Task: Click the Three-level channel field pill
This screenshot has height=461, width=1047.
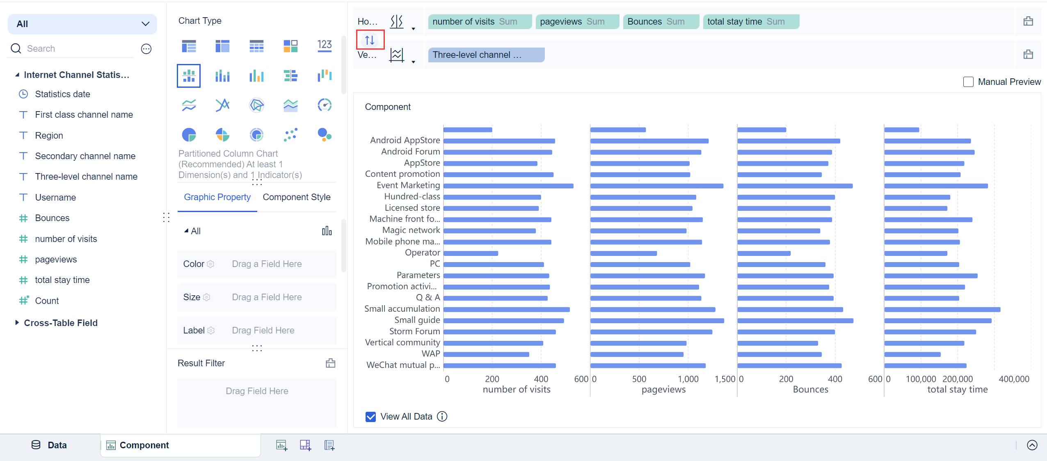Action: (486, 55)
